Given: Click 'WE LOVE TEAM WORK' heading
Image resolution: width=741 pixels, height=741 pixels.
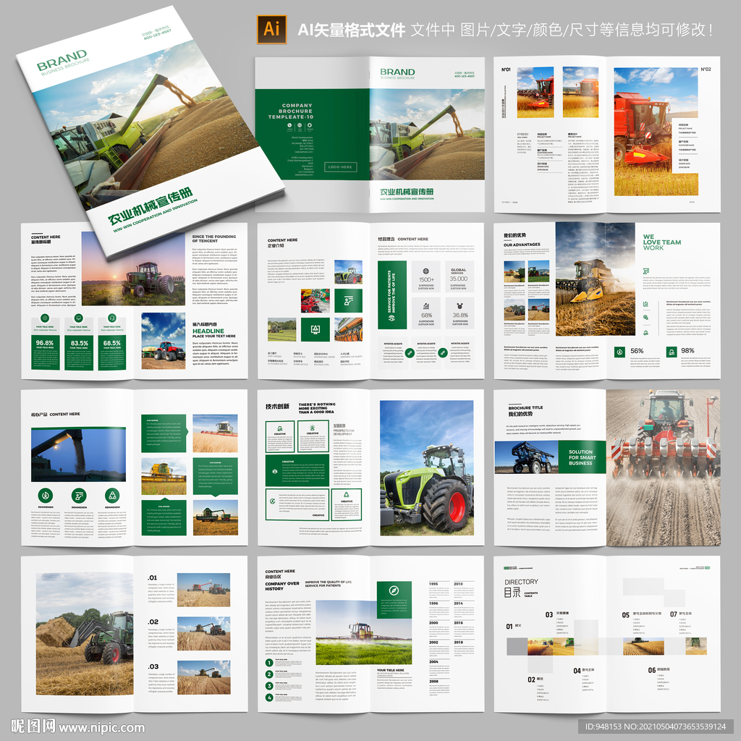Looking at the screenshot, I should click(x=661, y=242).
